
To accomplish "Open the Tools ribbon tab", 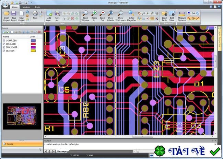I will tap(37, 7).
